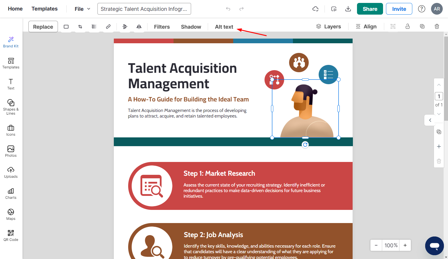
Task: Toggle the transparency checkerboard icon
Action: point(94,27)
